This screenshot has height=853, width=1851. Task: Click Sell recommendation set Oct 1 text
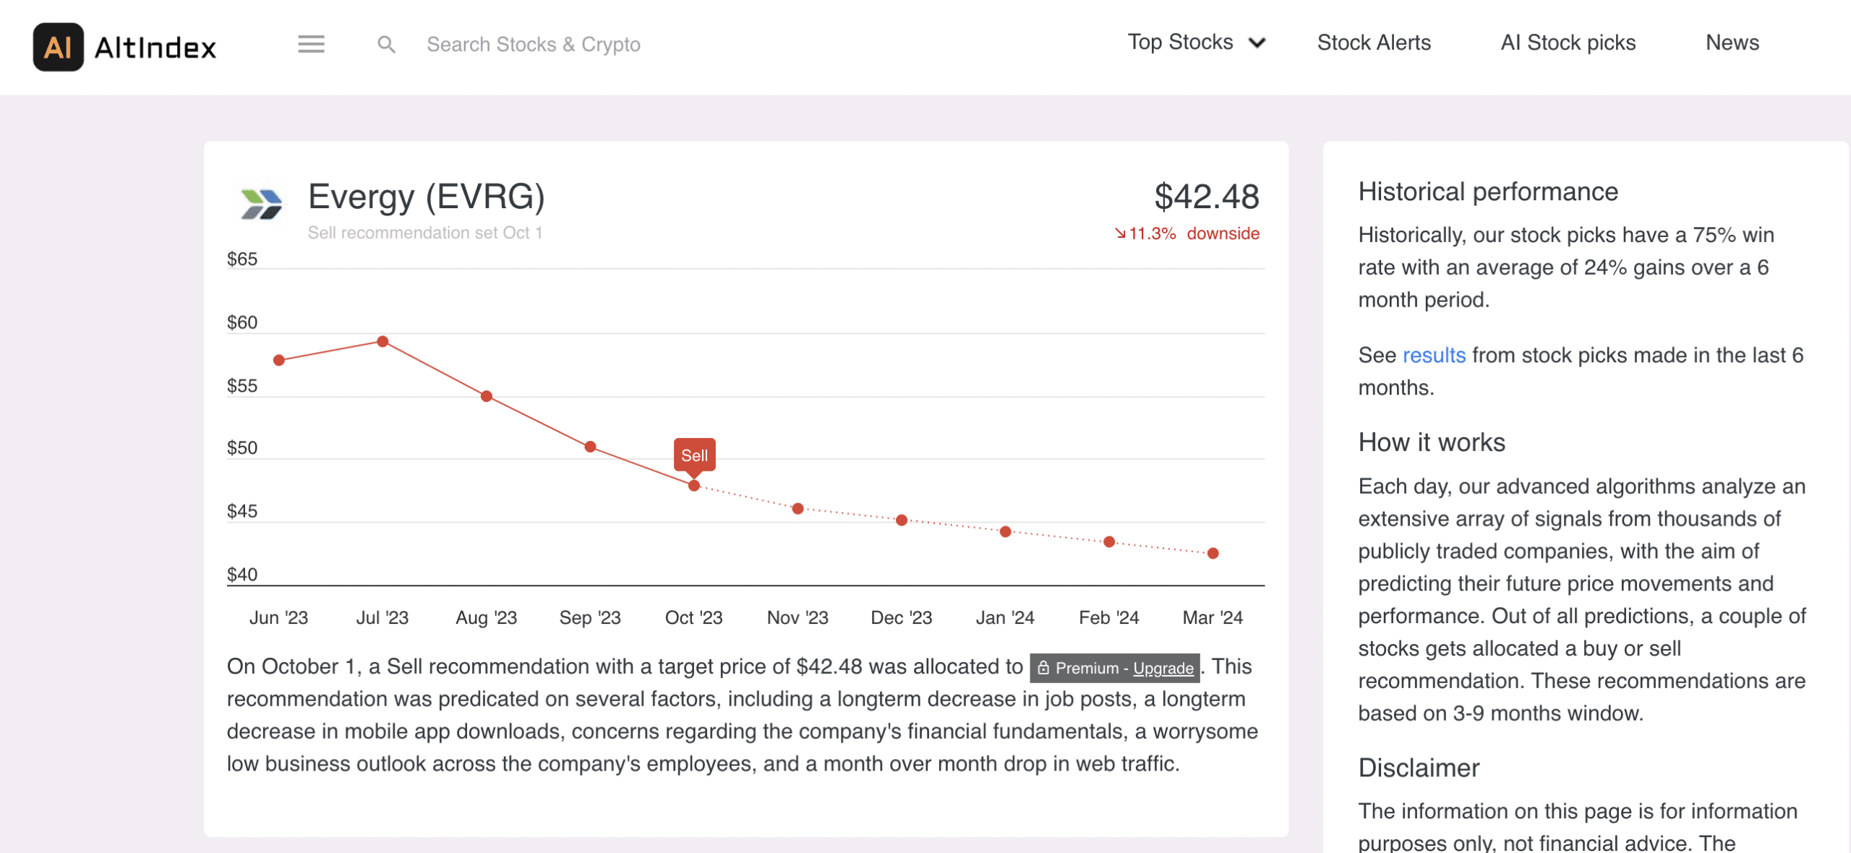(425, 233)
